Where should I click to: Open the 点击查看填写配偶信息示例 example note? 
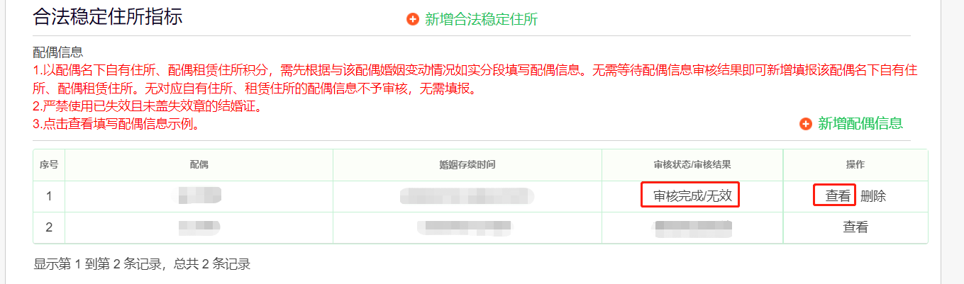[116, 125]
